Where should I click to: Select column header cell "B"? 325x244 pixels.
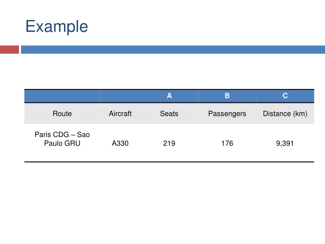(227, 96)
